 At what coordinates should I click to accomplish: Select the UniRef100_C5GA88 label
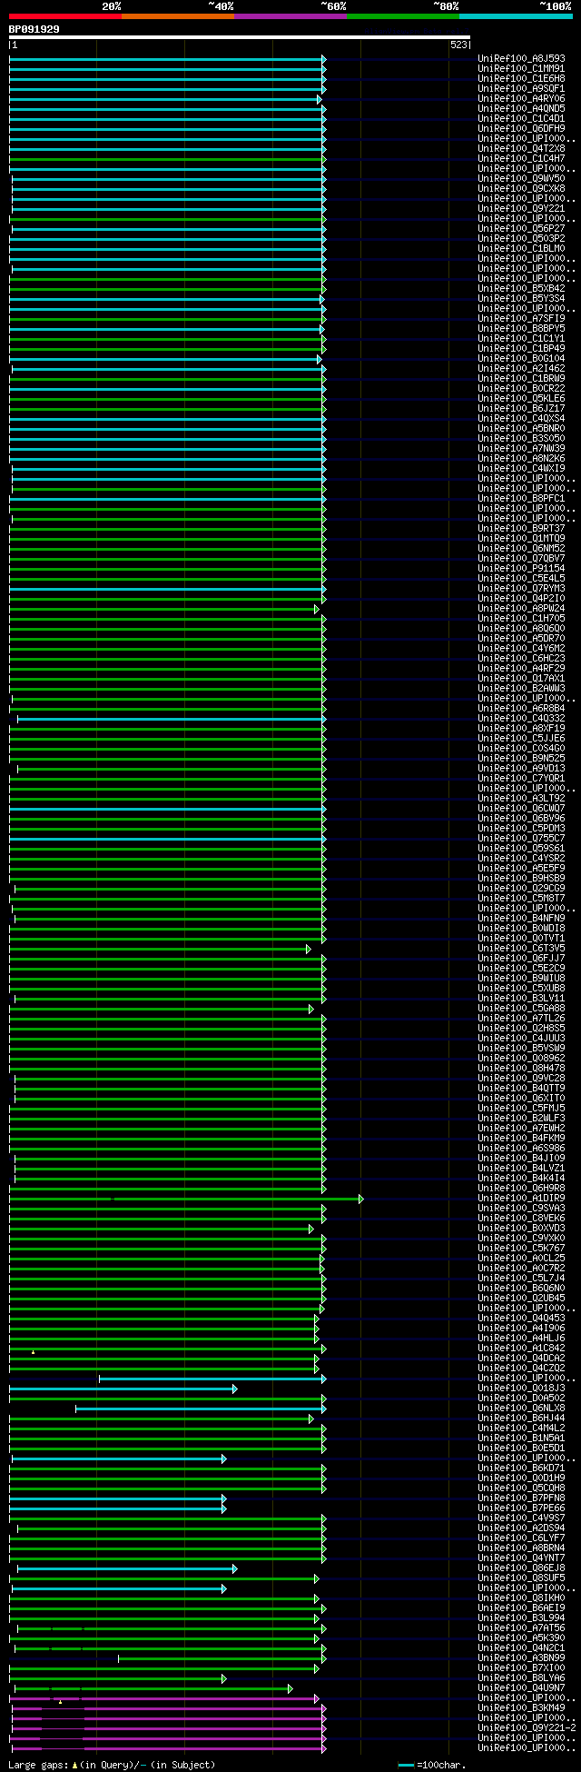pyautogui.click(x=521, y=1009)
